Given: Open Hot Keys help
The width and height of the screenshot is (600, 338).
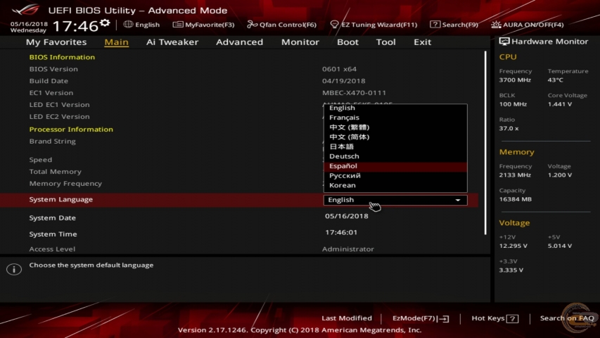Looking at the screenshot, I should 494,318.
